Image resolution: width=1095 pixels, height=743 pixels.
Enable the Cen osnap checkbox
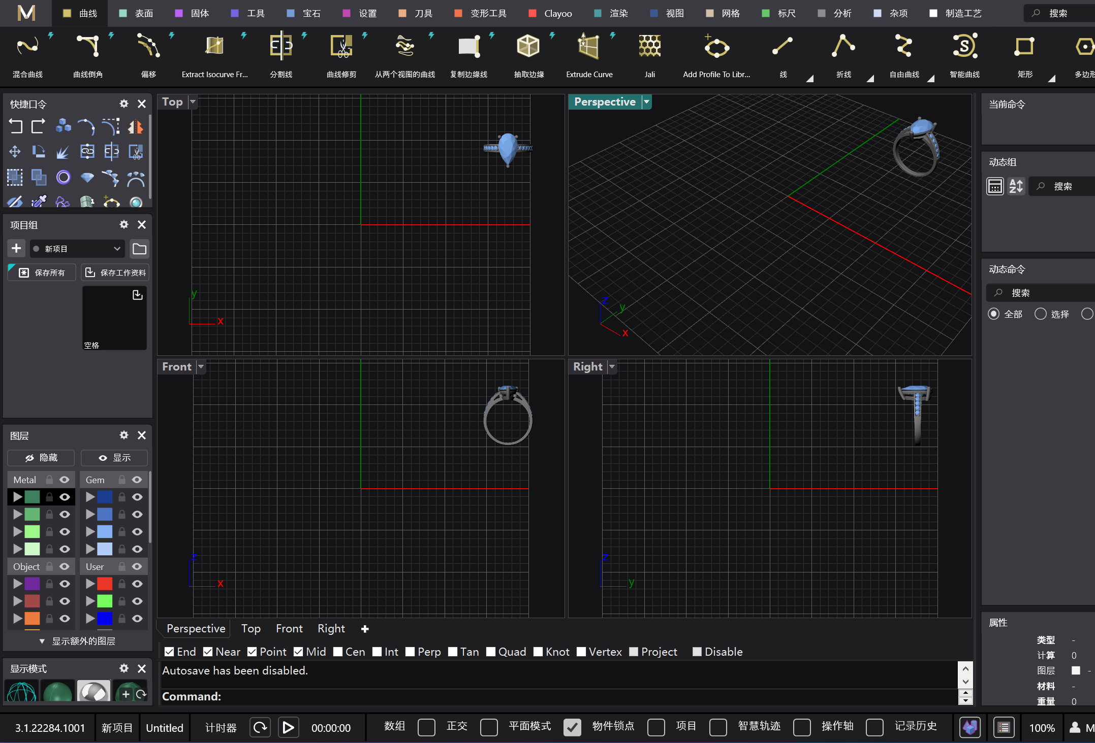338,652
